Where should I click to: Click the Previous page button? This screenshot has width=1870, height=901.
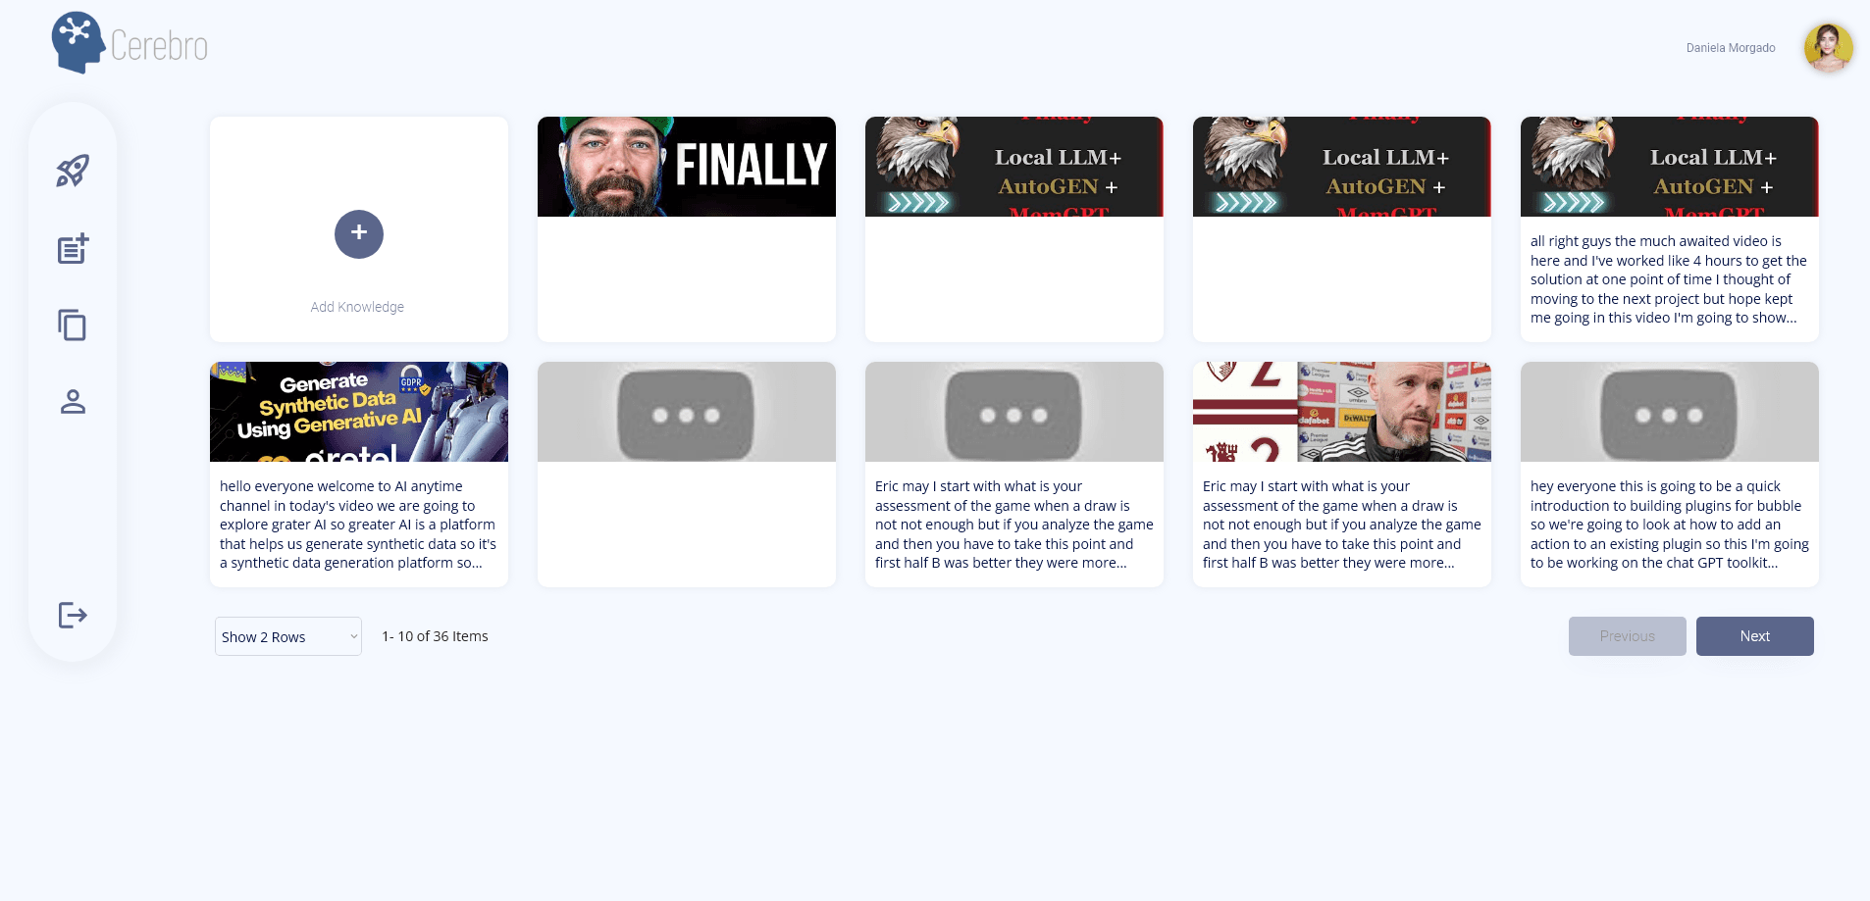1627,636
